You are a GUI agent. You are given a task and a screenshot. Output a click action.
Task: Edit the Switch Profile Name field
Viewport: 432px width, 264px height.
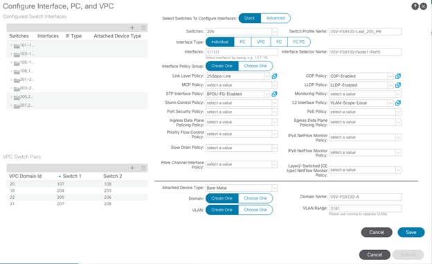point(365,31)
